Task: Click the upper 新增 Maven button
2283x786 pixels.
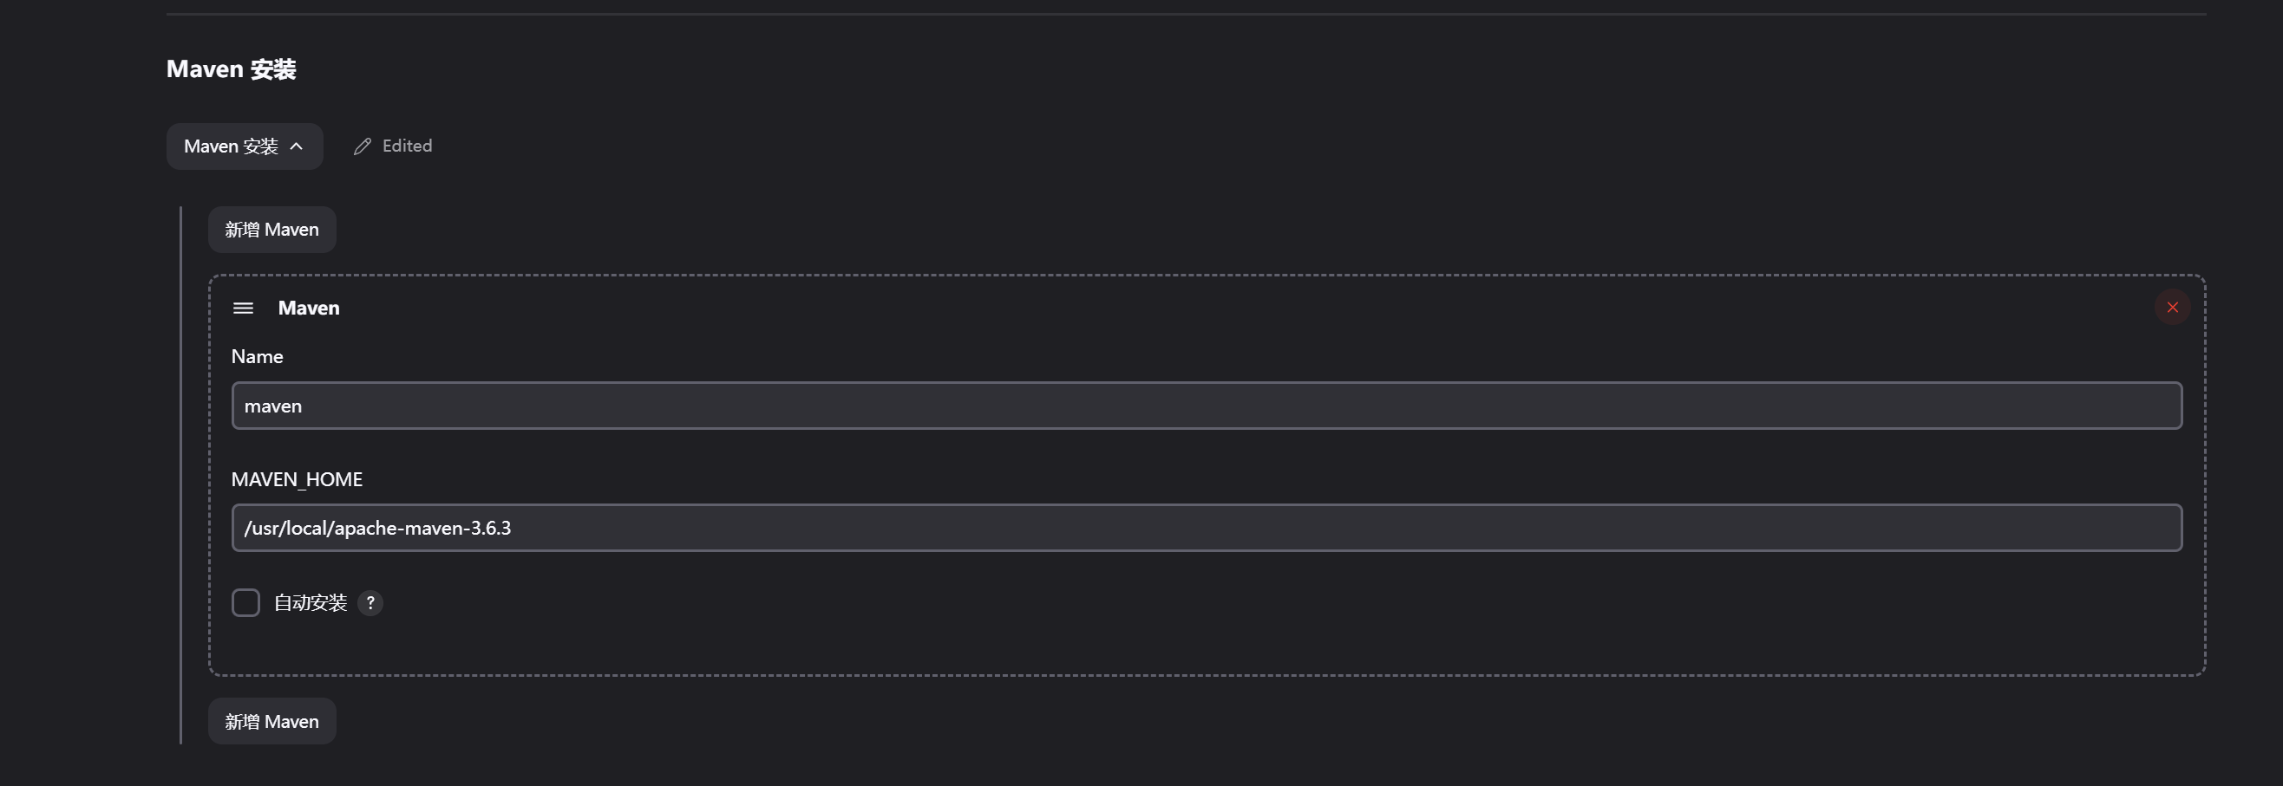Action: [272, 230]
